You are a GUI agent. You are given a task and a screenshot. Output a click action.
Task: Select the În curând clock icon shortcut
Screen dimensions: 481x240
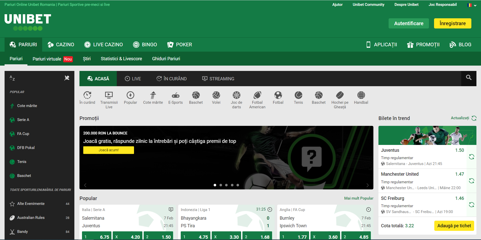coord(87,95)
